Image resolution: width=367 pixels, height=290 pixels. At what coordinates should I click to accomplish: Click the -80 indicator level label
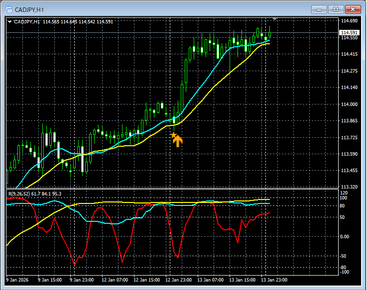point(343,267)
